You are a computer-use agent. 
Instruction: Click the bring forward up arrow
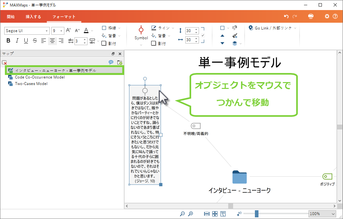tap(222, 36)
